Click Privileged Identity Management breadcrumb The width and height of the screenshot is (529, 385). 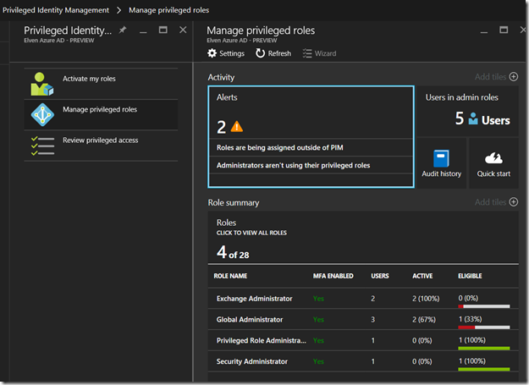[56, 10]
